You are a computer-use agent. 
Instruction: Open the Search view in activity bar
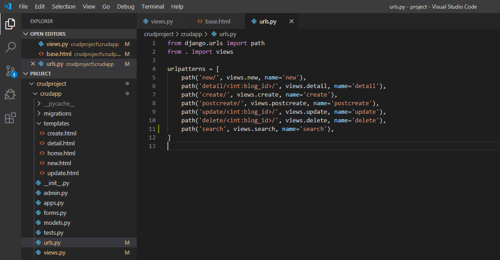coord(10,47)
